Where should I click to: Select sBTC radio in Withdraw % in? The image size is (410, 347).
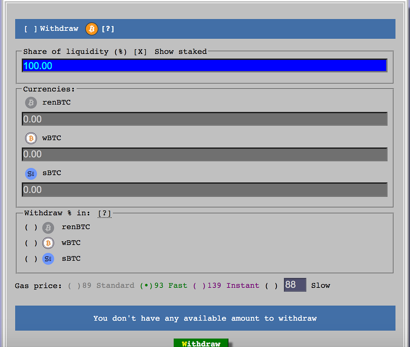pyautogui.click(x=31, y=259)
